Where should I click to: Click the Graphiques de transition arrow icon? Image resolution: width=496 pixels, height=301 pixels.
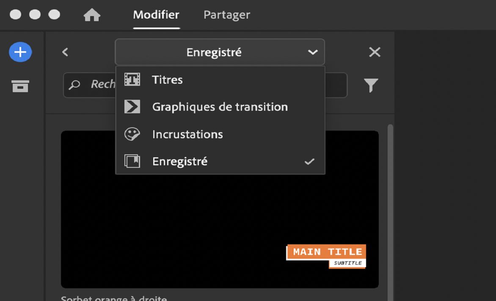(x=132, y=107)
